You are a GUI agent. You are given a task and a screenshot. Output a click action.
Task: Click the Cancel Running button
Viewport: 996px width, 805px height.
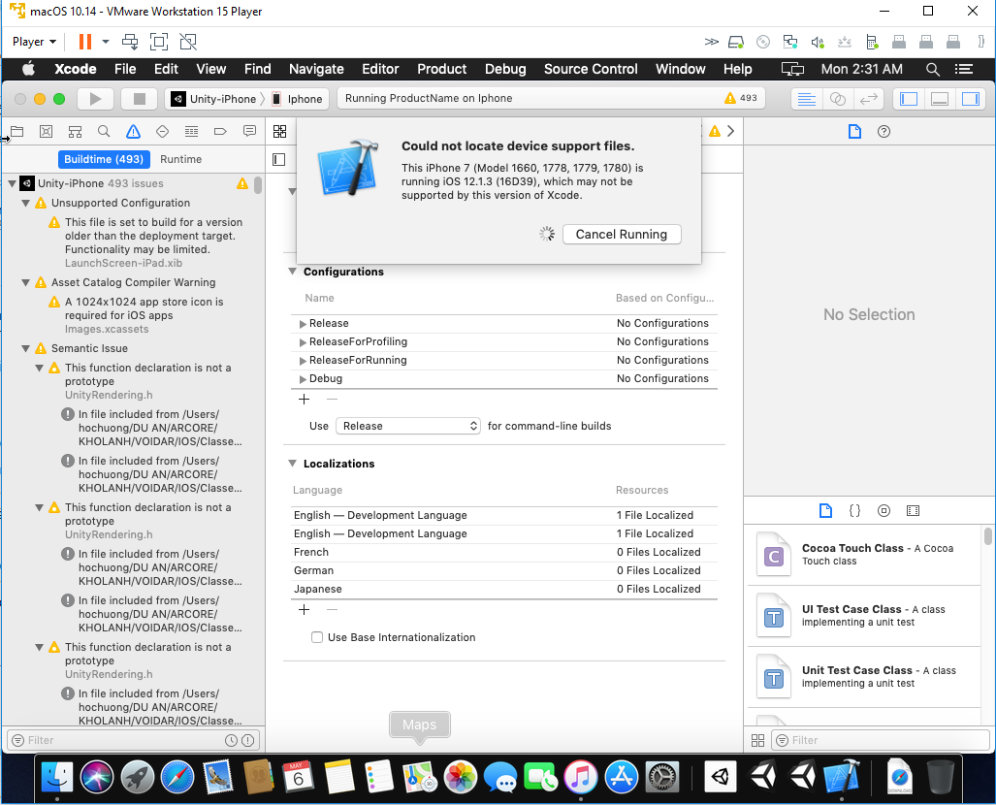[621, 235]
